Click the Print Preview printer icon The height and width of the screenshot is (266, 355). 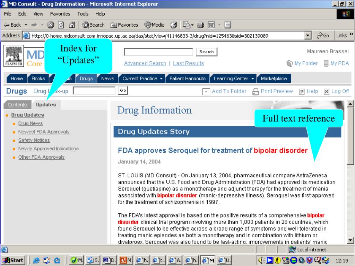256,91
